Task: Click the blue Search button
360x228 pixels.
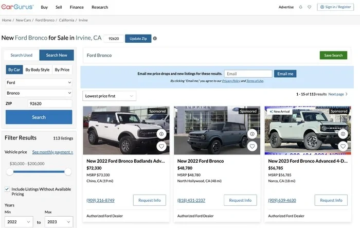Action: 39,117
